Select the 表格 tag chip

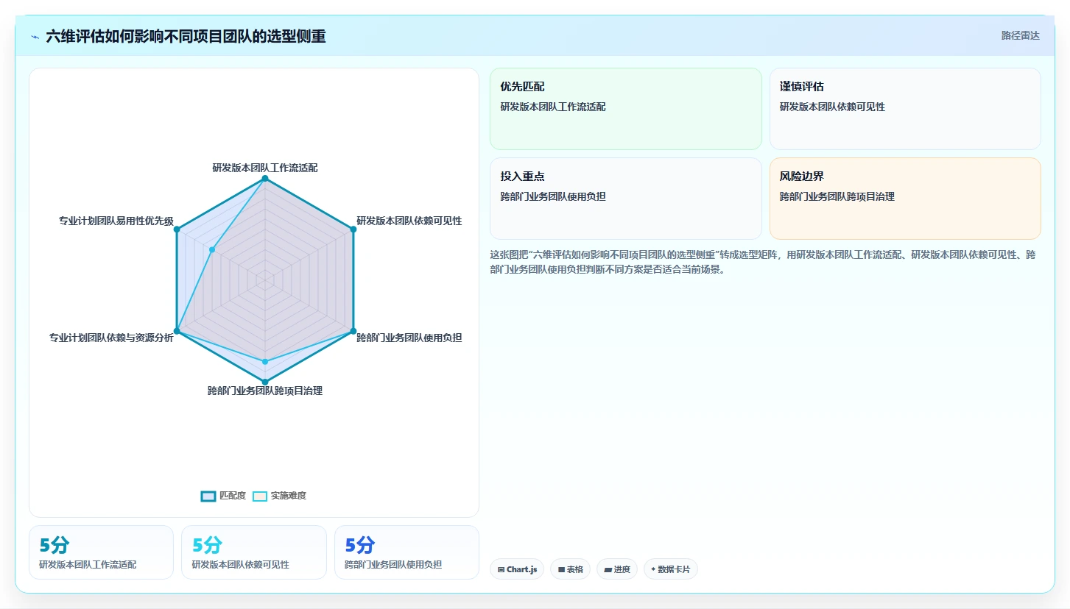coord(570,569)
